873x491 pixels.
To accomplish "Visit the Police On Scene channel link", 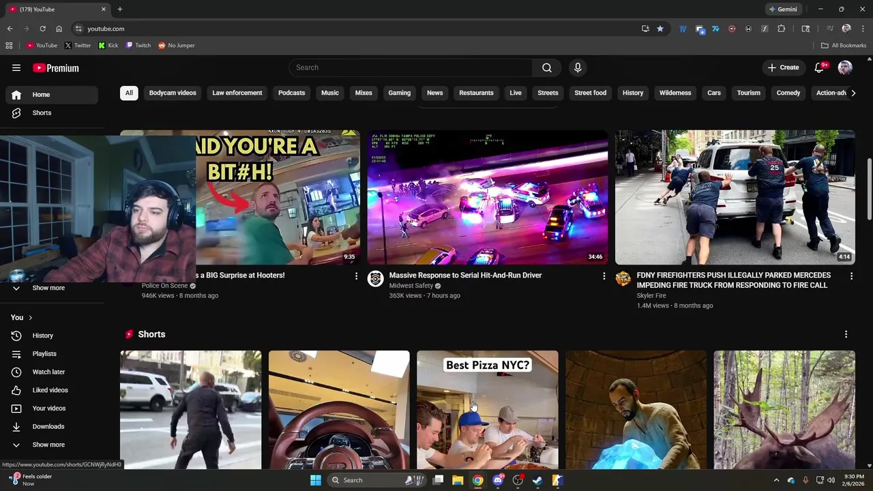I will point(164,286).
